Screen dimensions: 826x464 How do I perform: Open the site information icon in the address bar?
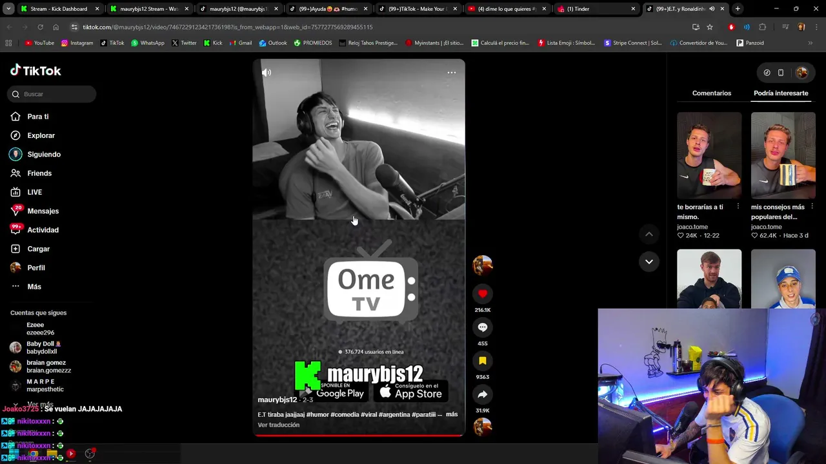tap(74, 27)
